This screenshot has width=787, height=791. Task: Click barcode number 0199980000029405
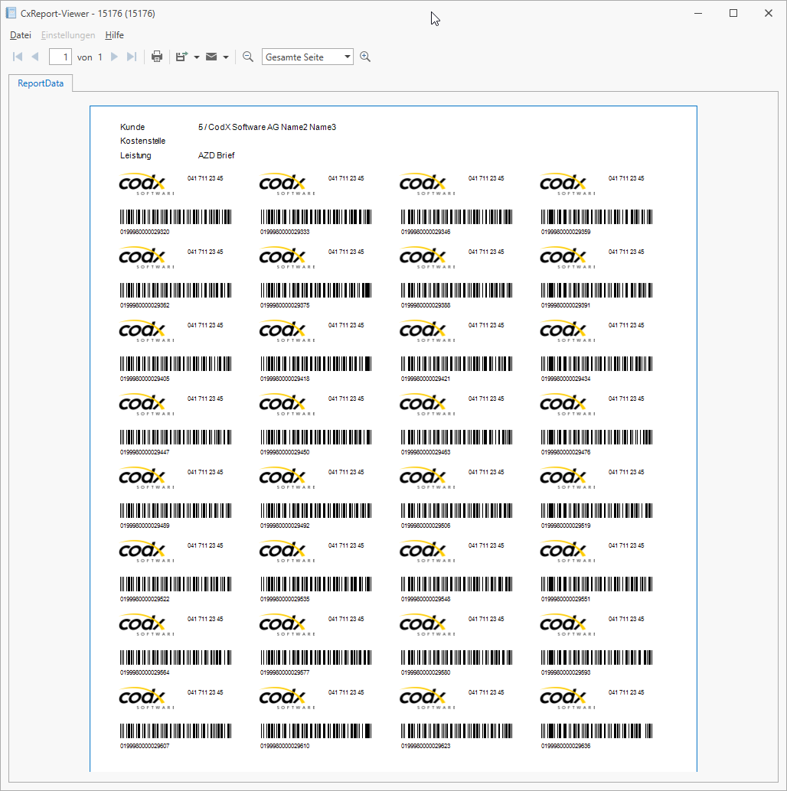145,379
